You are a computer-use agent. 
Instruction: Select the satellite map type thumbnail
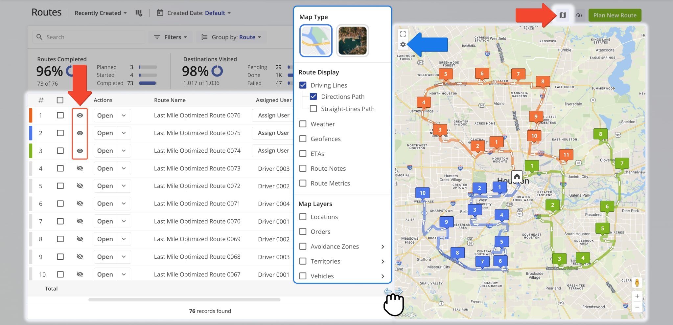tap(352, 41)
